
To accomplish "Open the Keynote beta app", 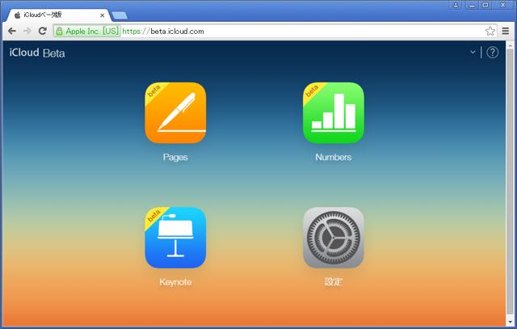I will (x=175, y=238).
